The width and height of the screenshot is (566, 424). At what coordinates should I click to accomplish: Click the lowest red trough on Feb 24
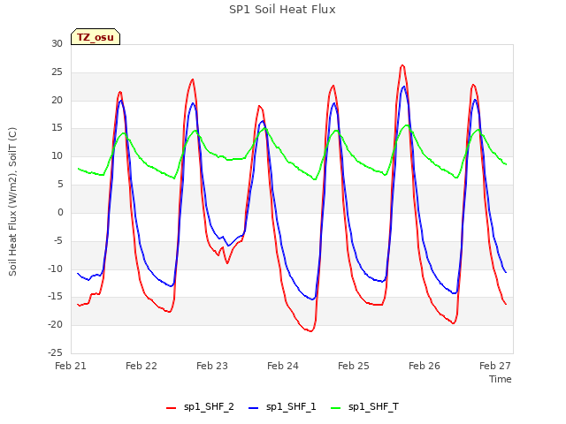point(310,331)
